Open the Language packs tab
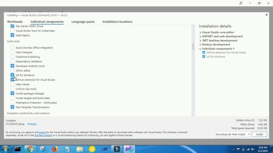The image size is (273, 153). click(x=83, y=22)
